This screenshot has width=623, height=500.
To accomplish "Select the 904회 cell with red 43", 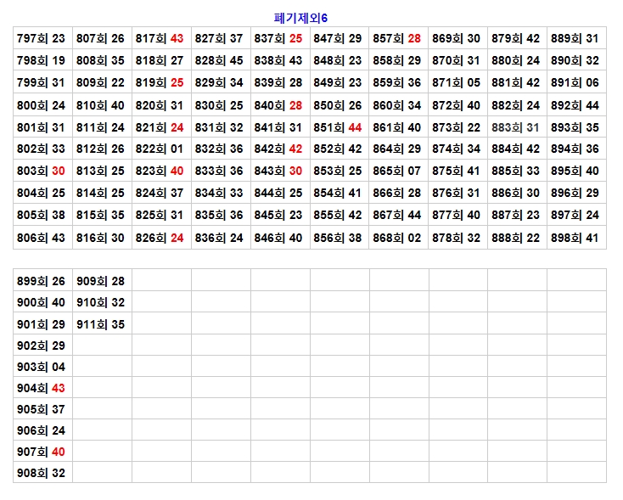I will (42, 388).
